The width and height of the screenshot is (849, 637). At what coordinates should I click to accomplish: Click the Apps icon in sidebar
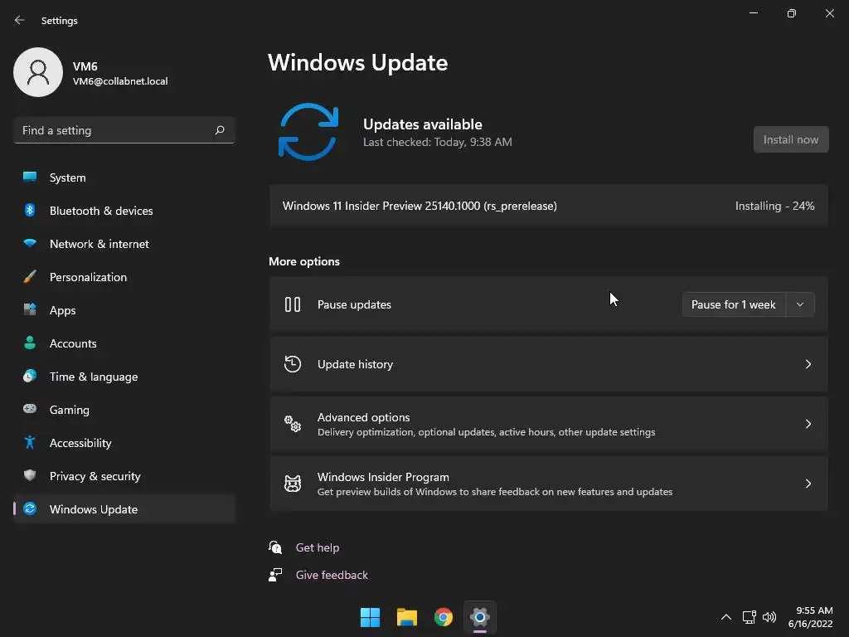click(x=30, y=310)
